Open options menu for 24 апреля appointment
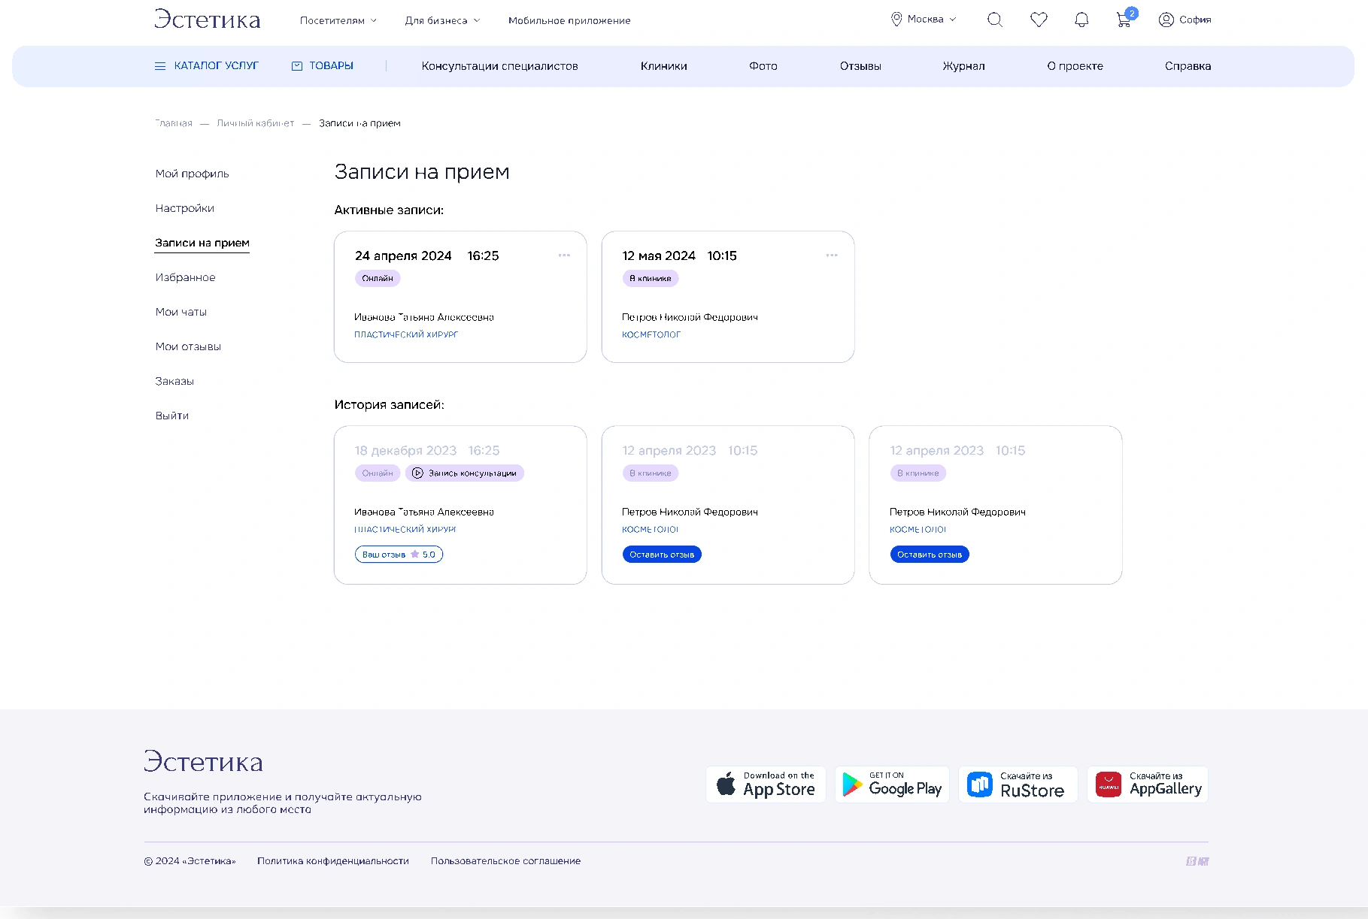 pyautogui.click(x=564, y=255)
